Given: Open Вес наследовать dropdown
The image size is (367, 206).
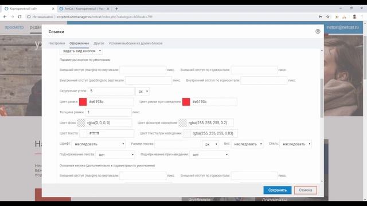Looking at the screenshot, I should click(247, 144).
